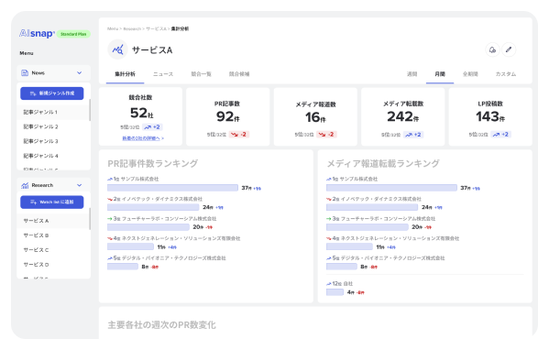Click the Research service list scrollbar
The height and width of the screenshot is (350, 549).
[x=90, y=219]
